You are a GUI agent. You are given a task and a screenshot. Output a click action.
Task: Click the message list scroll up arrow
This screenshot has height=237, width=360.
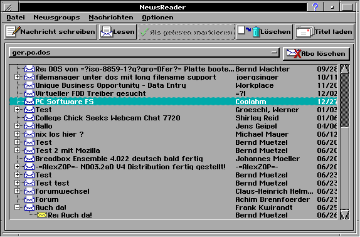coord(345,70)
